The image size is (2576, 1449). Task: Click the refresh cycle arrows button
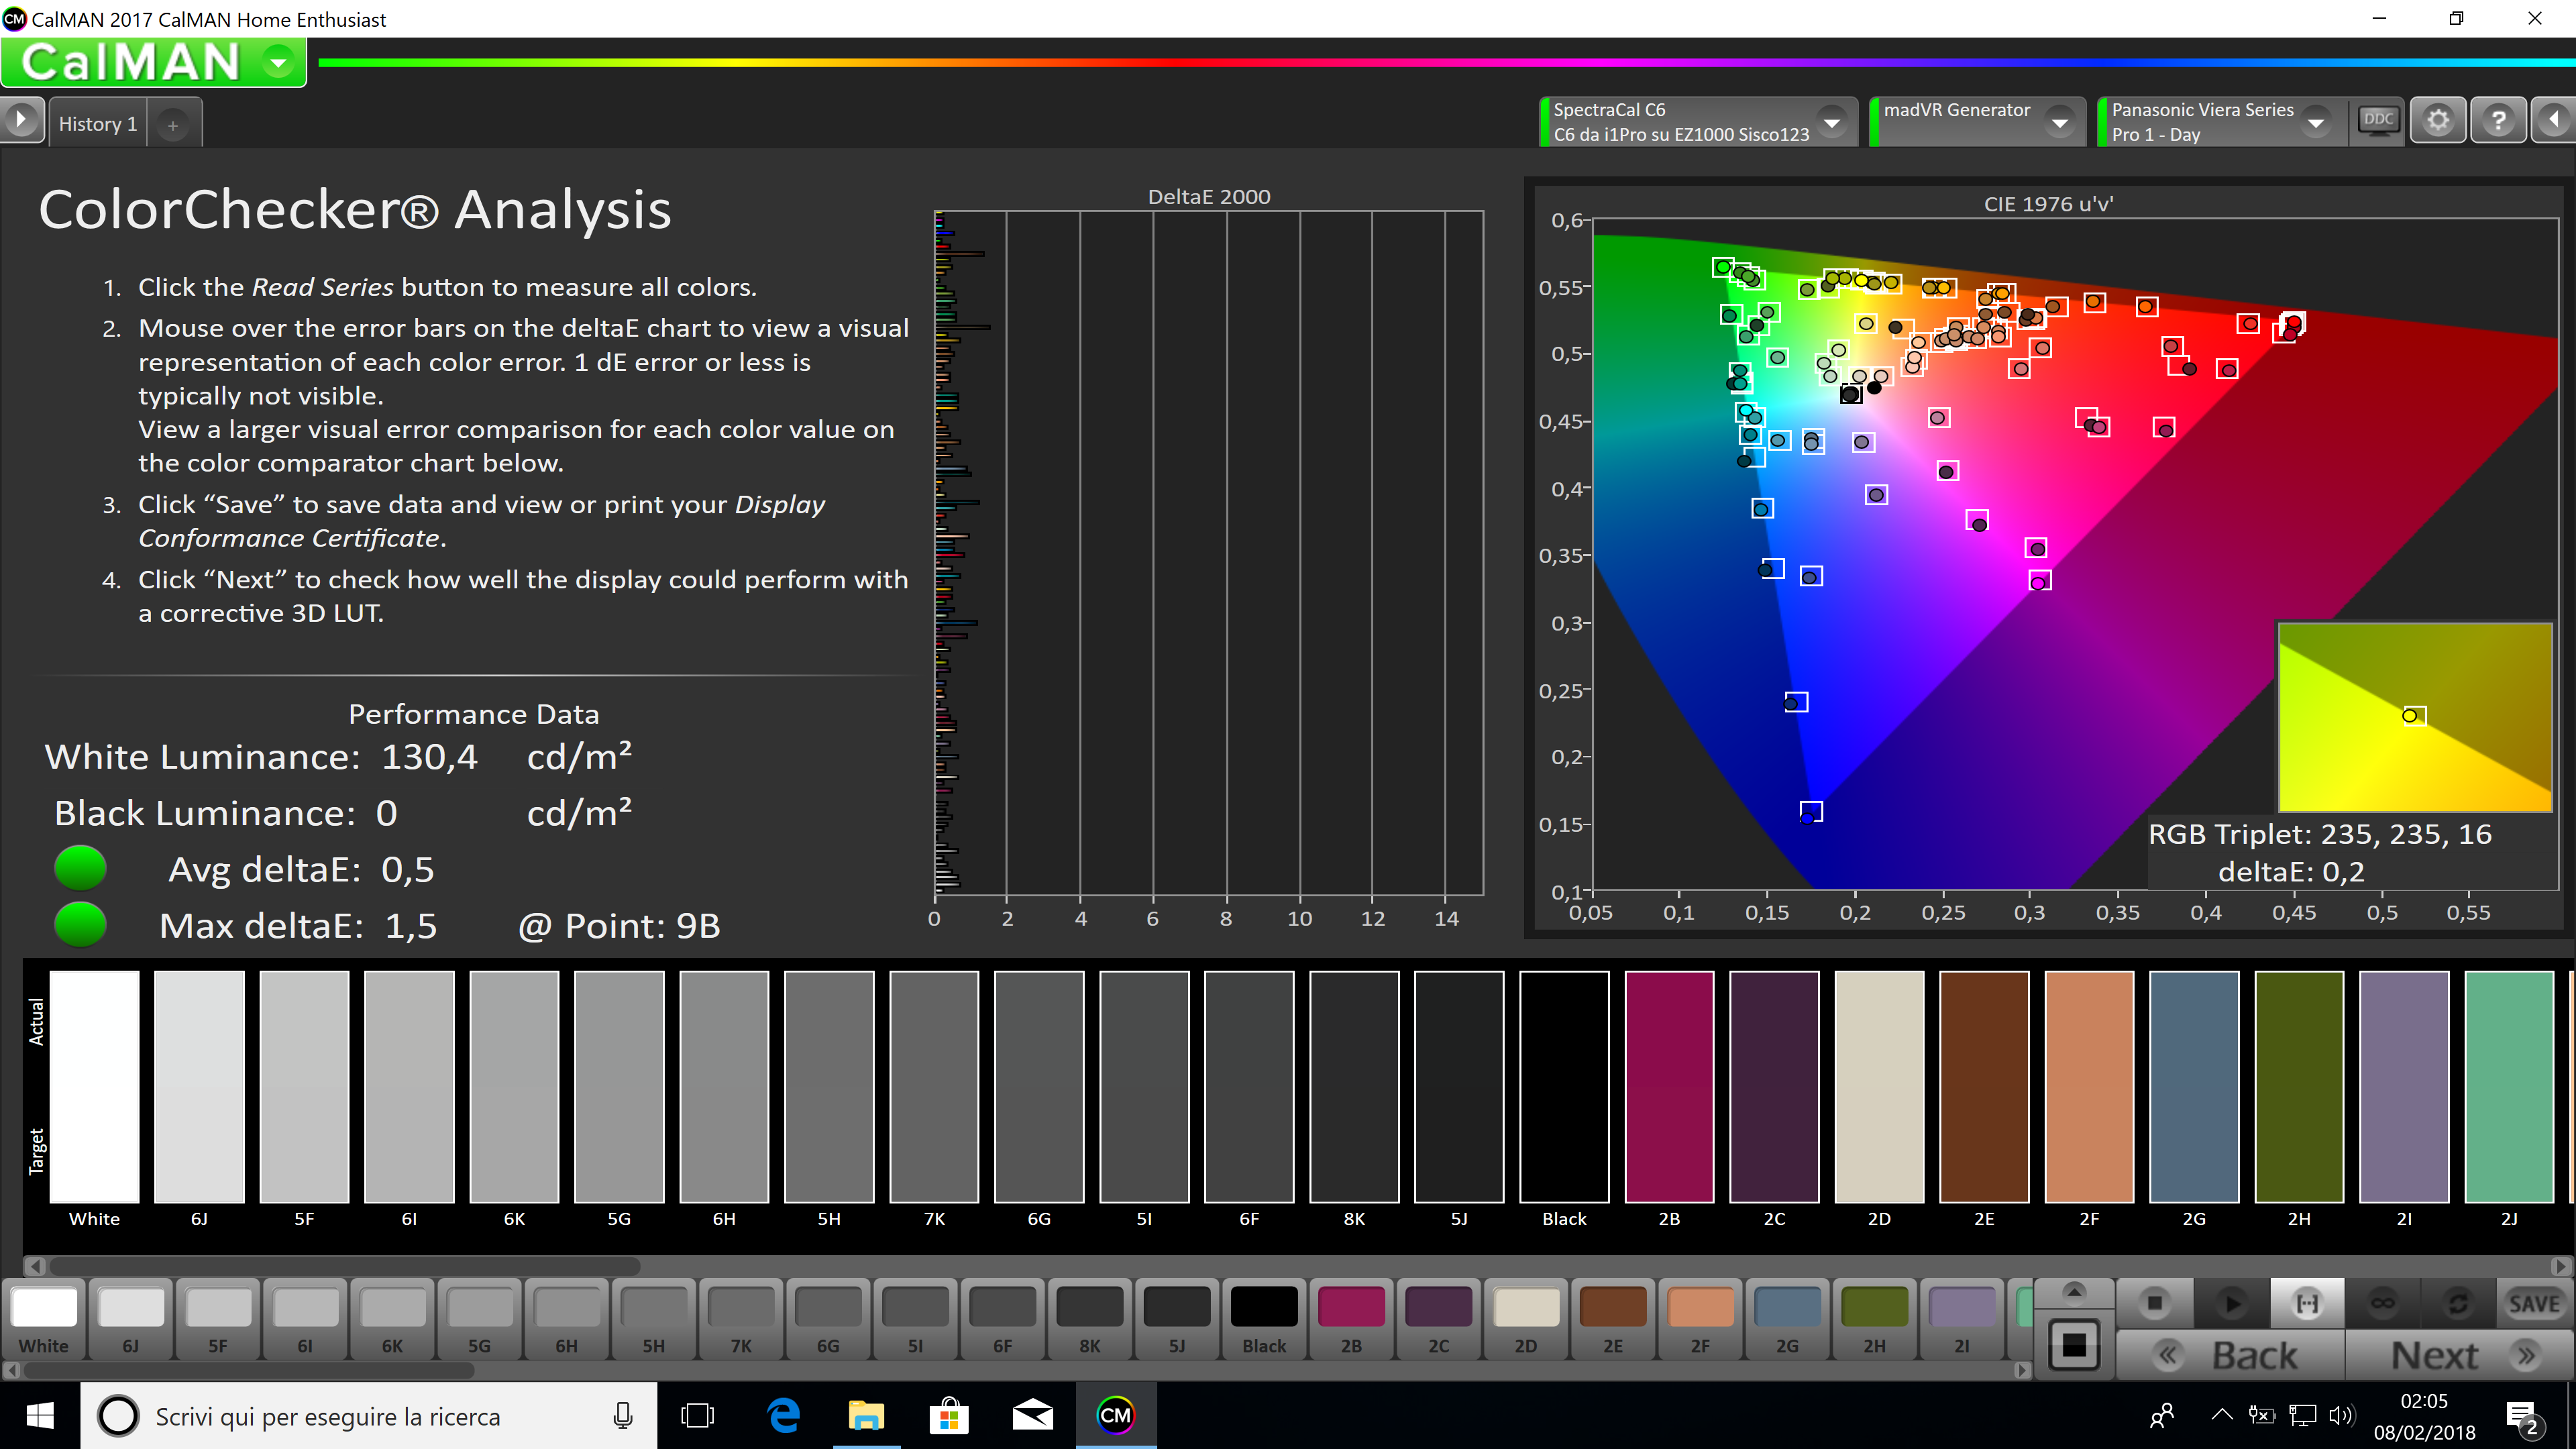(2458, 1303)
